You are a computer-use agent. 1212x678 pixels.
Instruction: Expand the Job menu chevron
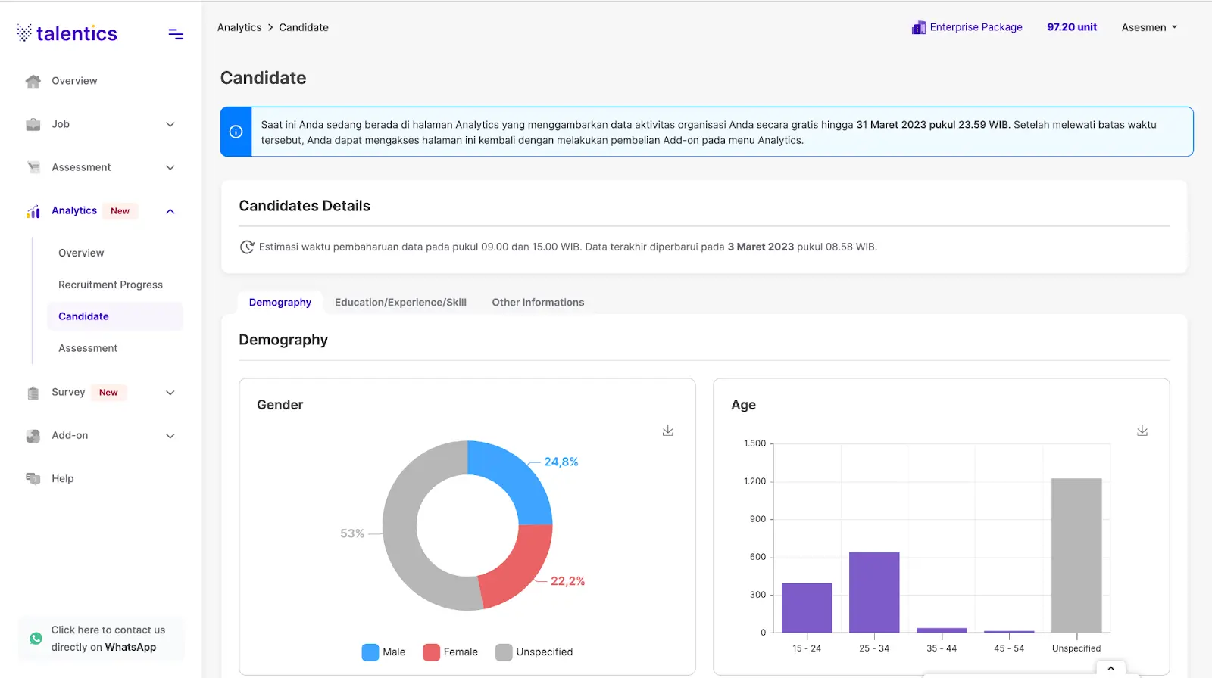point(170,125)
